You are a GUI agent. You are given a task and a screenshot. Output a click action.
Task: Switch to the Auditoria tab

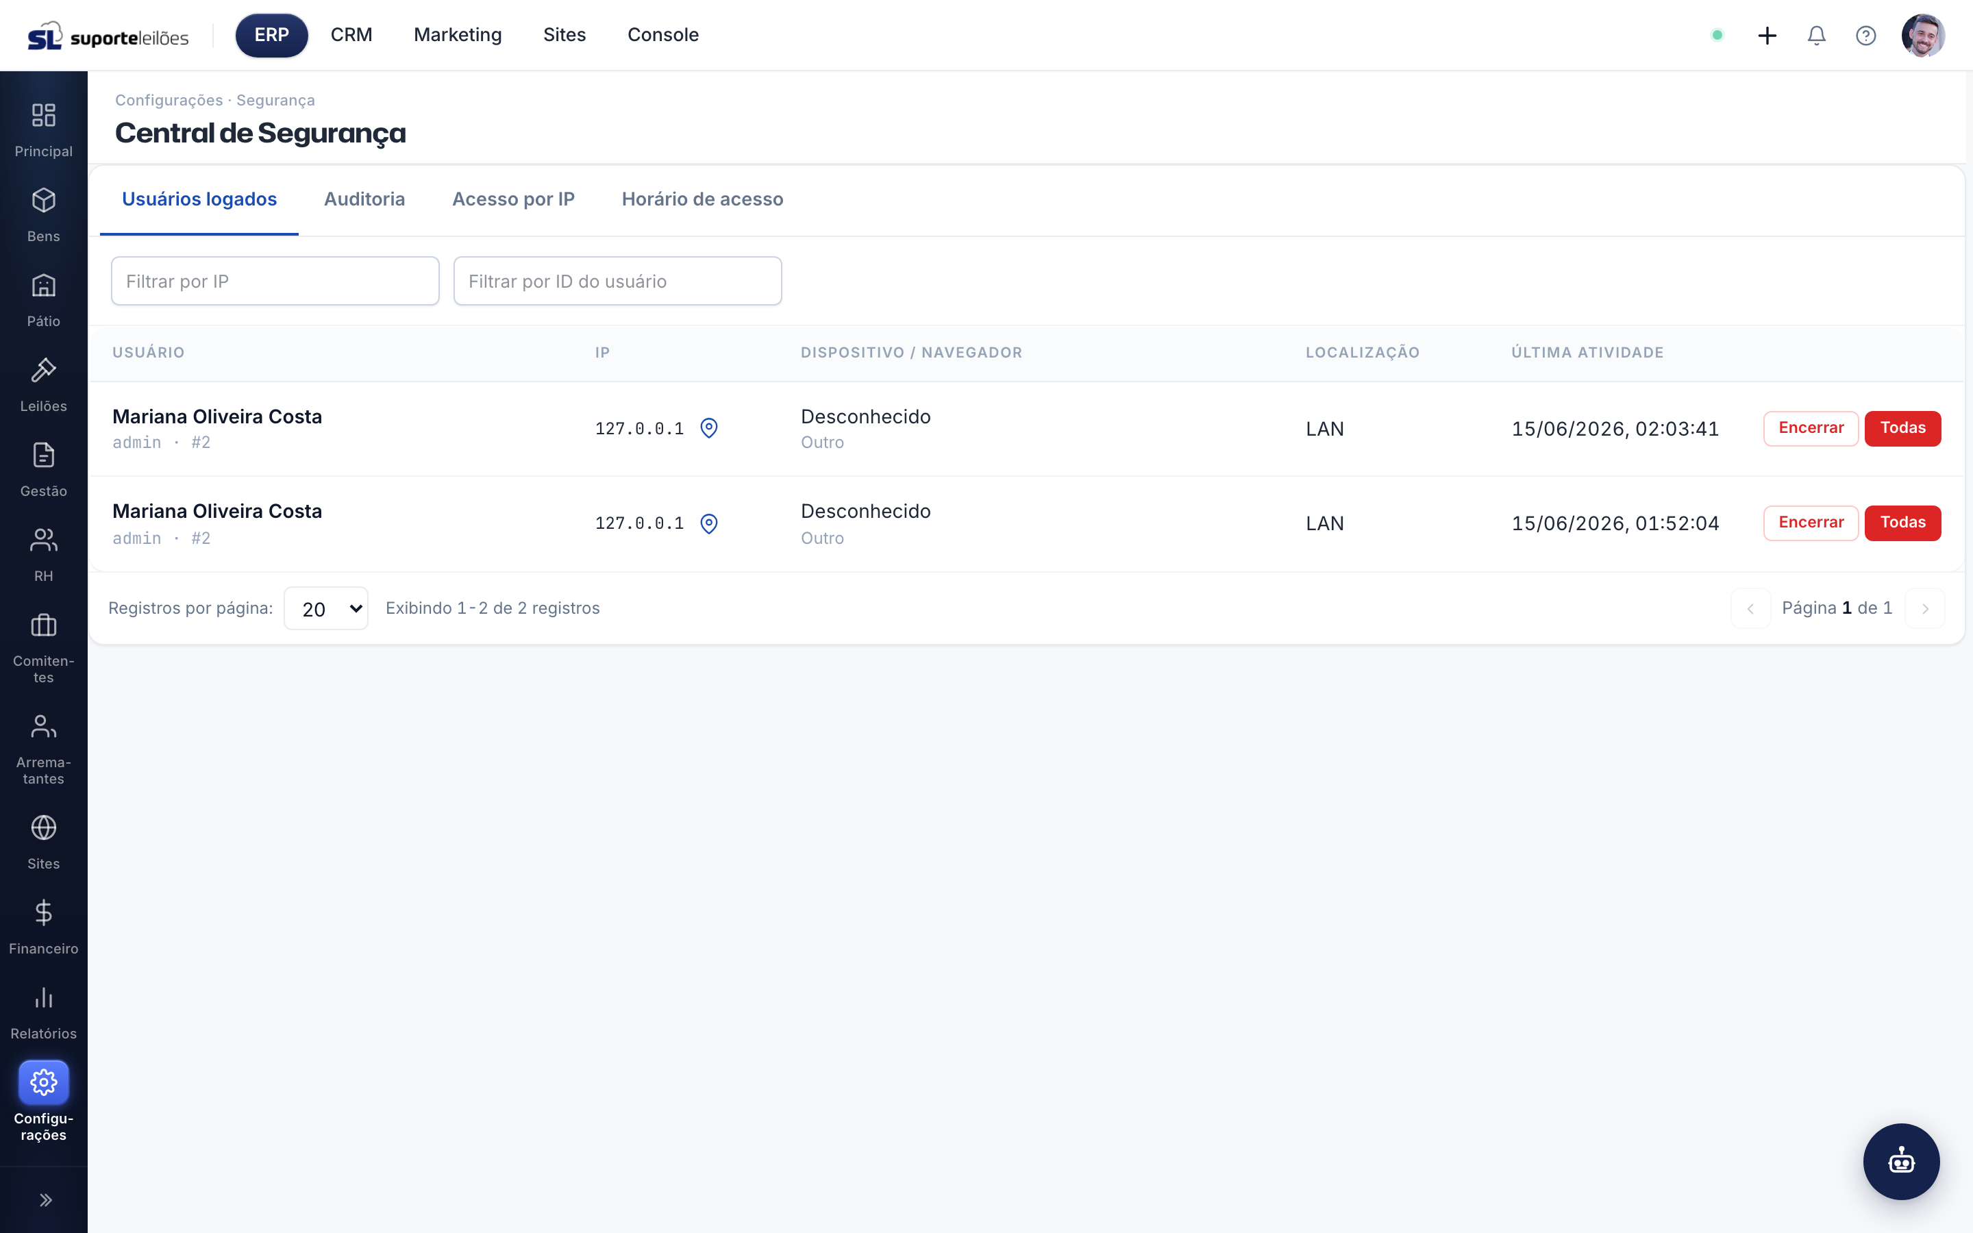point(364,199)
